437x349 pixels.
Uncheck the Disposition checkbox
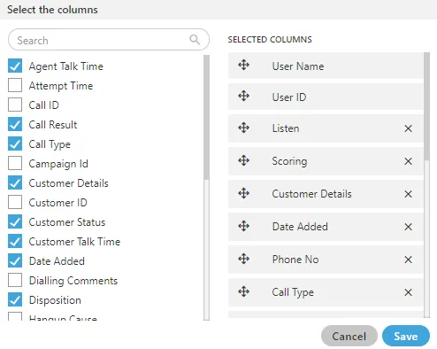coord(15,299)
